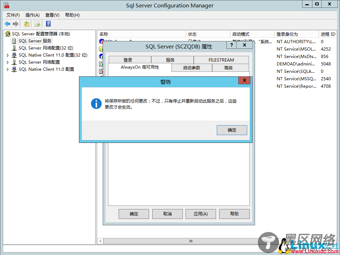This screenshot has height=255, width=340.
Task: Click the SQL Native Client 11.0 配置(32 位) icon
Action: point(14,55)
